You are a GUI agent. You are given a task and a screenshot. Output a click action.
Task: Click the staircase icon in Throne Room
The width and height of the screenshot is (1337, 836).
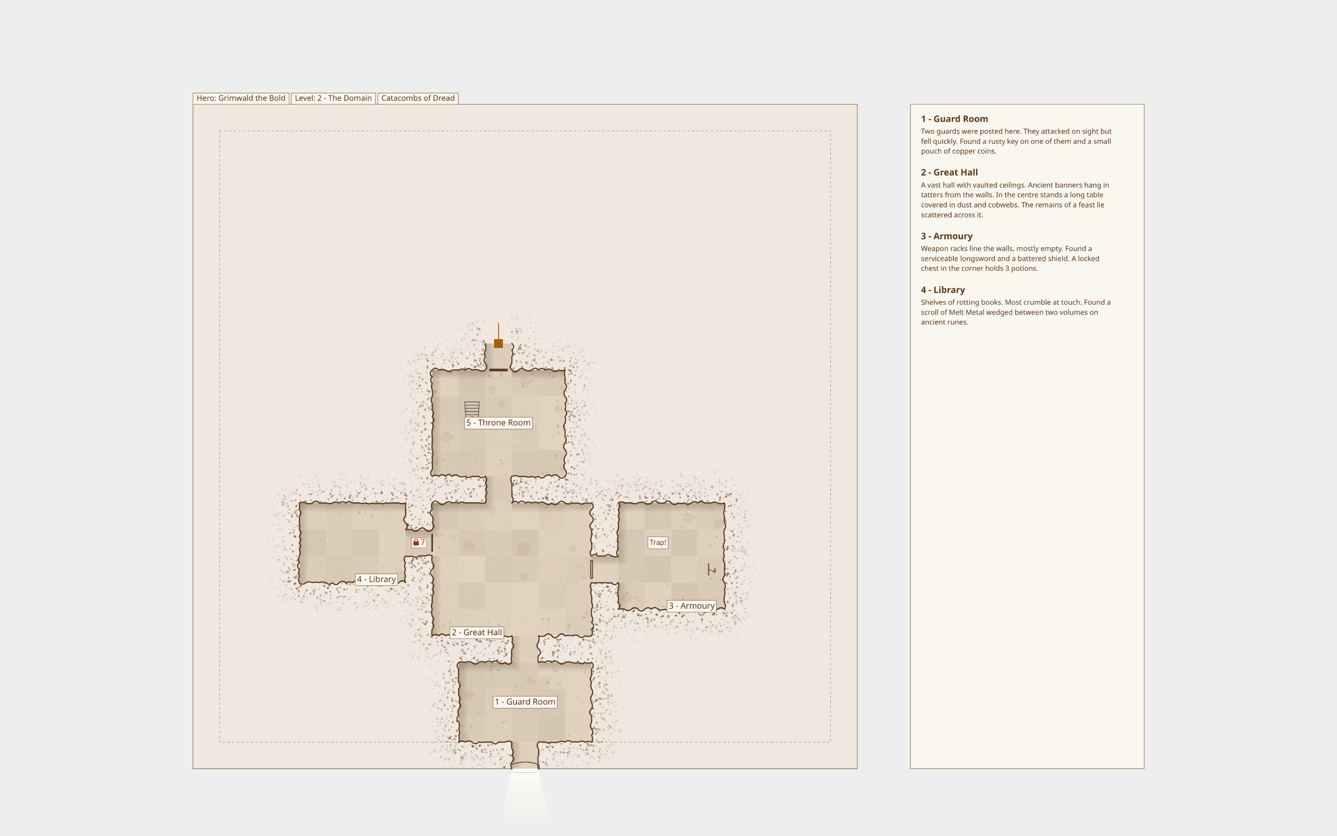[472, 409]
